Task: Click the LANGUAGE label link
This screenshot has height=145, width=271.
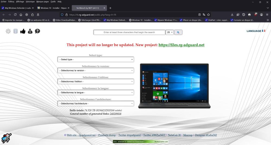Action: 254,31
